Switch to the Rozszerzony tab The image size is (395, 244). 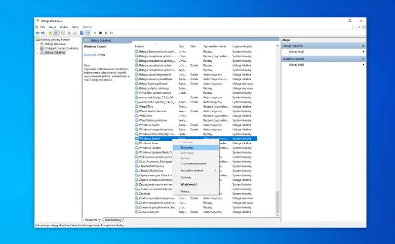(x=93, y=220)
